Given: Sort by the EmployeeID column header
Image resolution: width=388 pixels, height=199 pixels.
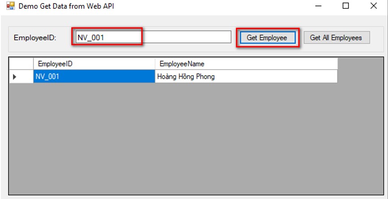Looking at the screenshot, I should 94,64.
